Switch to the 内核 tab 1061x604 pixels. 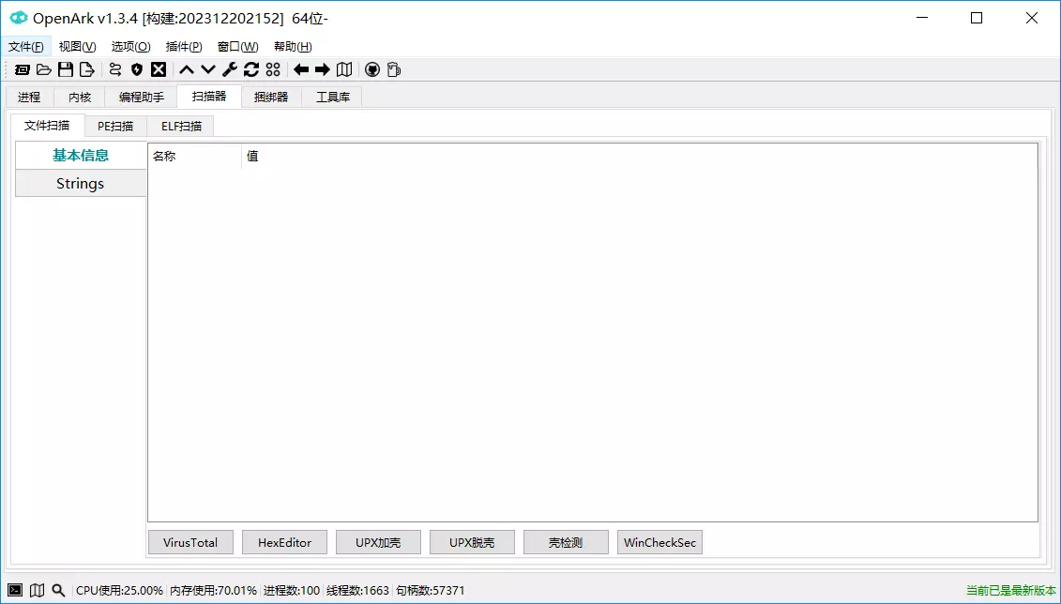tap(80, 97)
